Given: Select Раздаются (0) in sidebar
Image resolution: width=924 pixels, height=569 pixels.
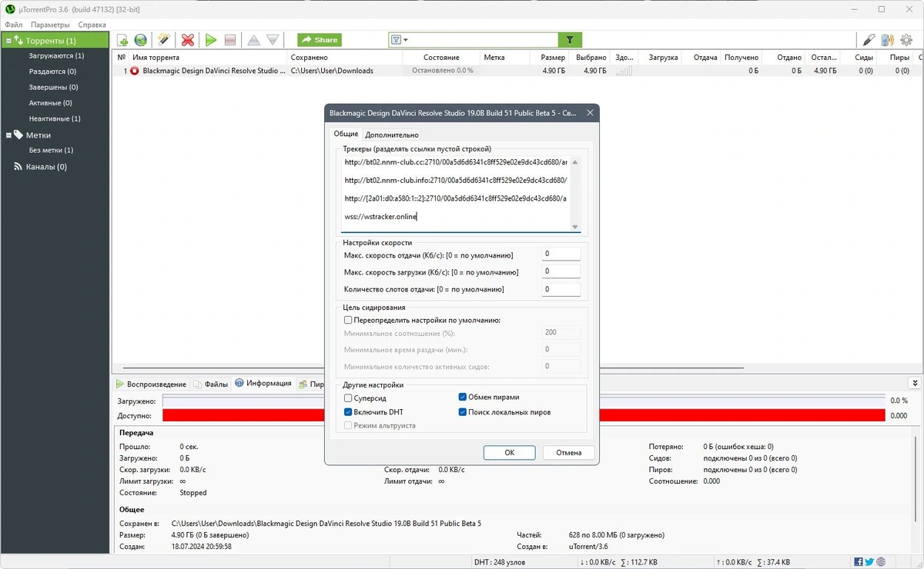Looking at the screenshot, I should (x=52, y=72).
